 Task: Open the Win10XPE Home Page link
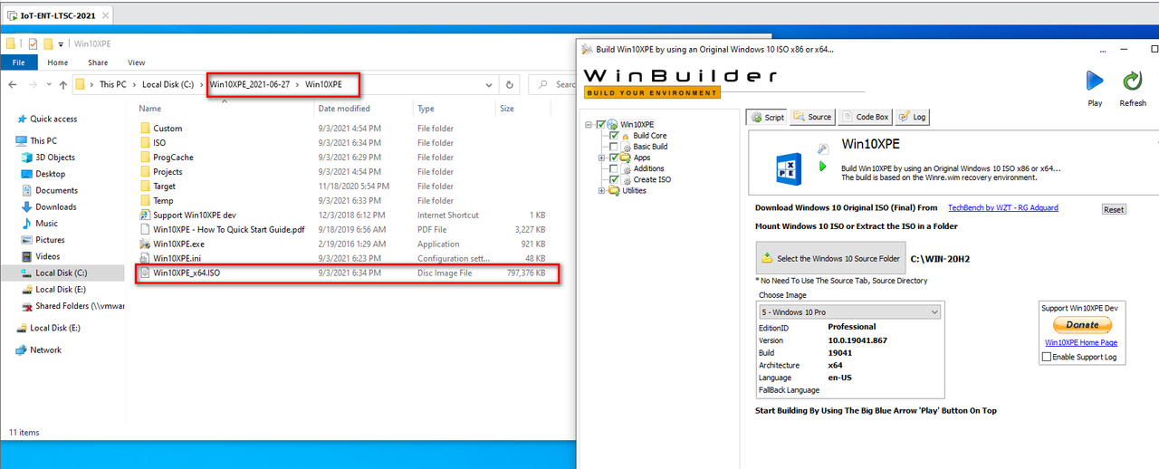[1081, 343]
